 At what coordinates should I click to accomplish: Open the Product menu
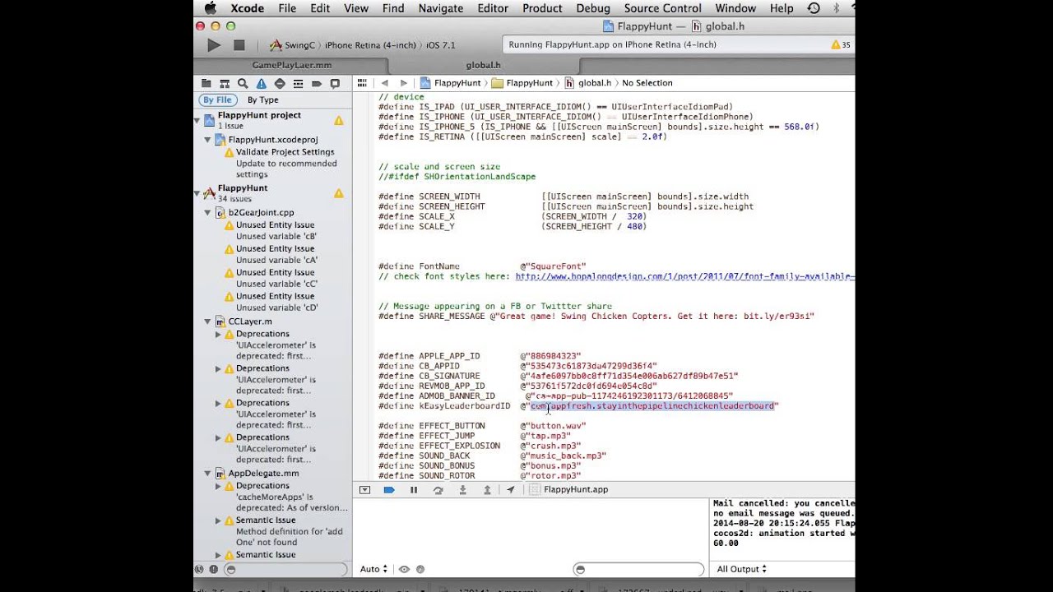[x=542, y=8]
